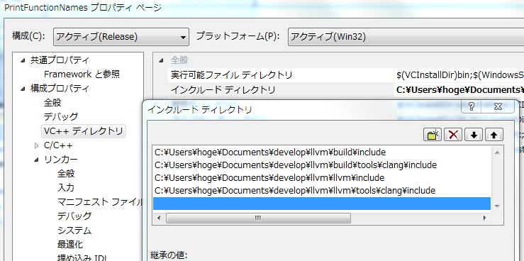The height and width of the screenshot is (261, 524).
Task: Select マニフェスト ファイル under リンカー
Action: 99,202
